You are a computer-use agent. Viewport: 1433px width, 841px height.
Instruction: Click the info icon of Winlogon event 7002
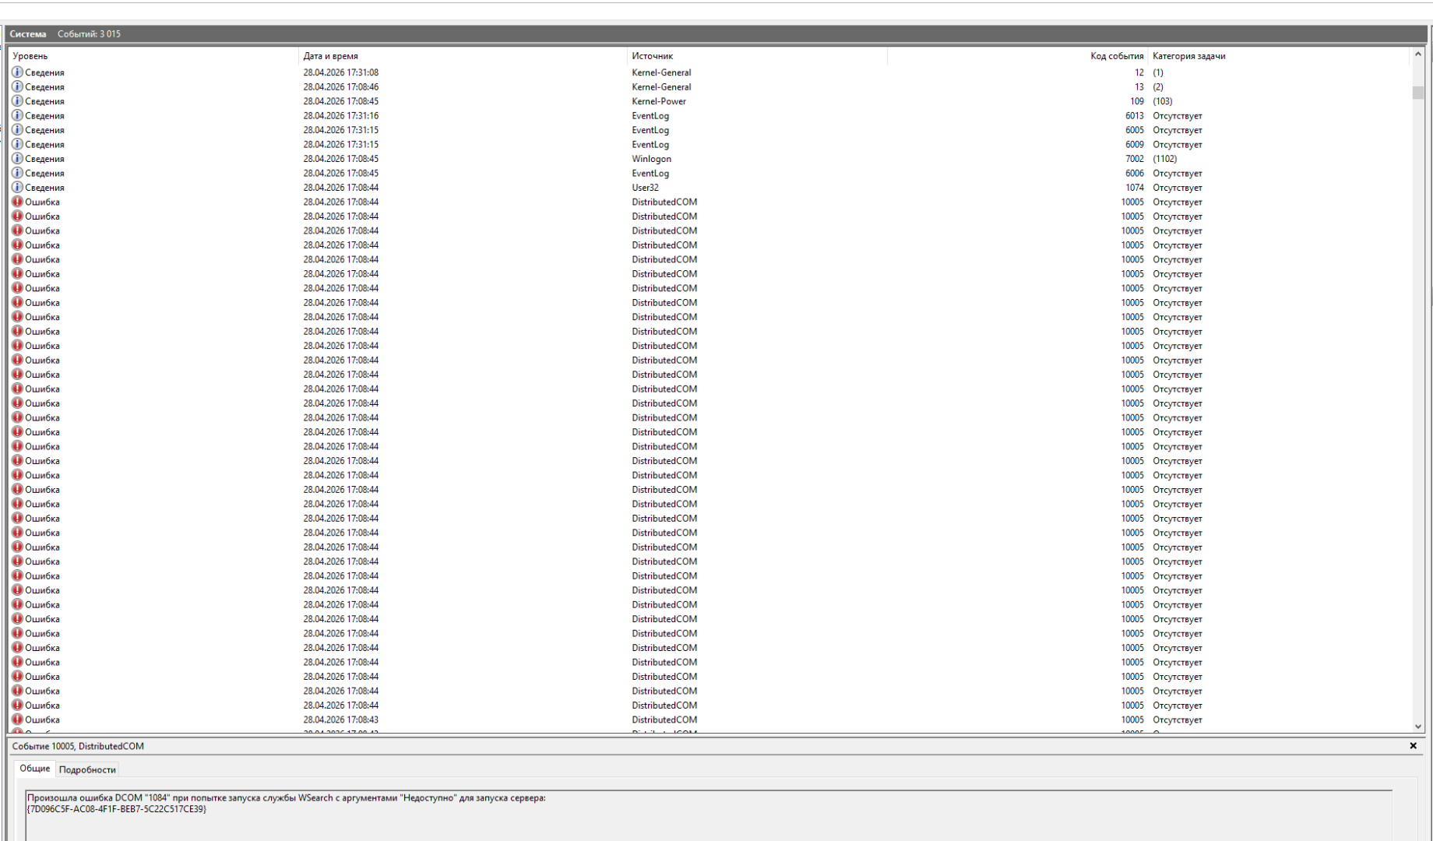pyautogui.click(x=17, y=159)
